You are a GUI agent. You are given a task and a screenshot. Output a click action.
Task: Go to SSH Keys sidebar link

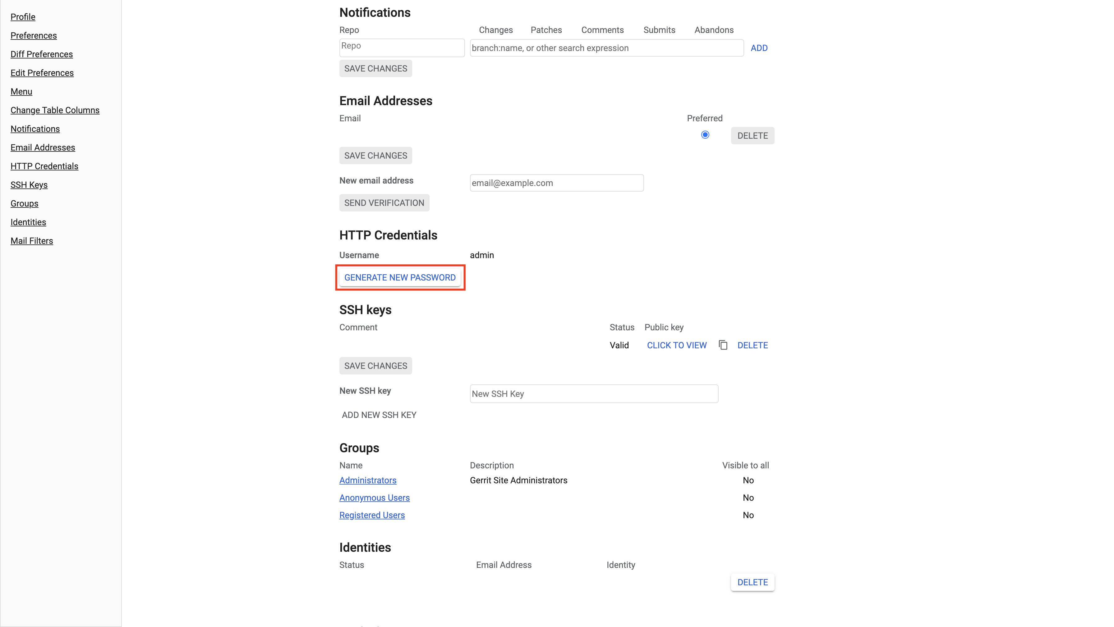(29, 185)
